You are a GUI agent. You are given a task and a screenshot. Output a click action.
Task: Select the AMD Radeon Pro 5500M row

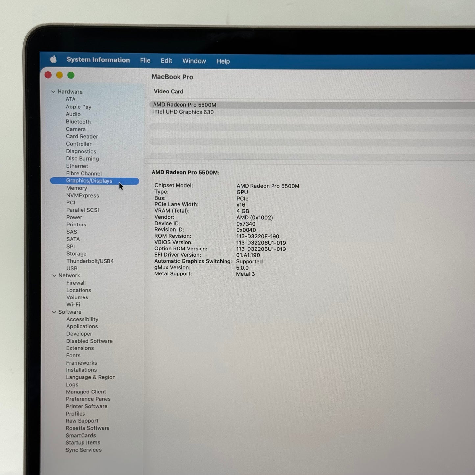pos(312,105)
